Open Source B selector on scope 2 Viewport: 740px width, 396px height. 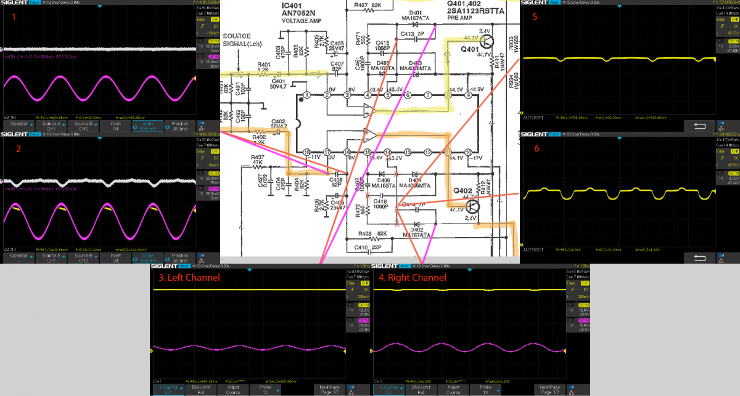point(83,257)
